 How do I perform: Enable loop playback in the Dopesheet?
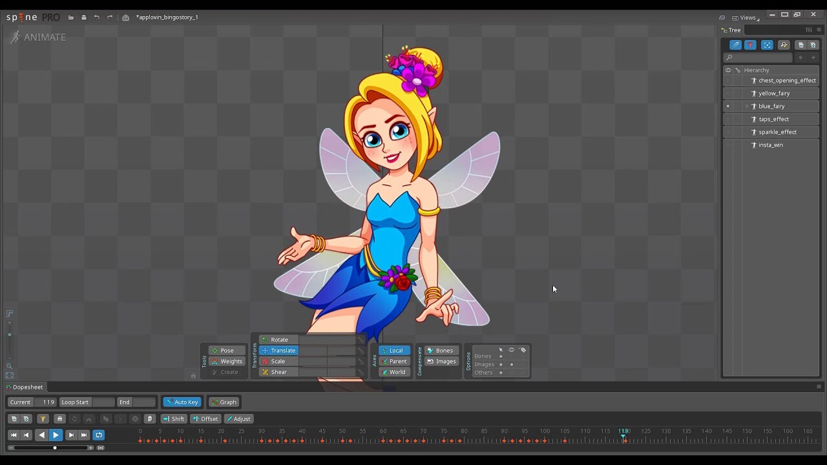click(98, 435)
